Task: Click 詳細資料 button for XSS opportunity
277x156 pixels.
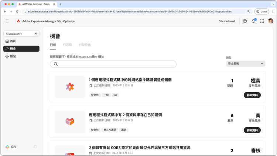Action: (252, 95)
